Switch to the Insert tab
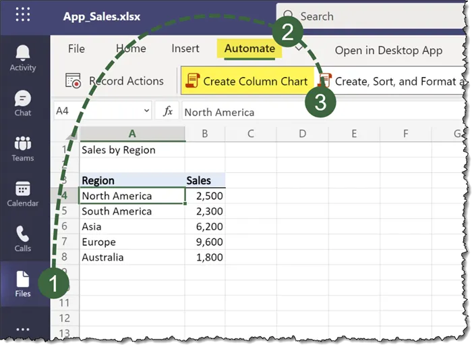The height and width of the screenshot is (345, 472). pyautogui.click(x=185, y=49)
